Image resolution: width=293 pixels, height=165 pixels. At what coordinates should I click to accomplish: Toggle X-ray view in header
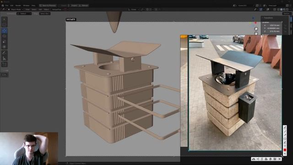coord(275,9)
